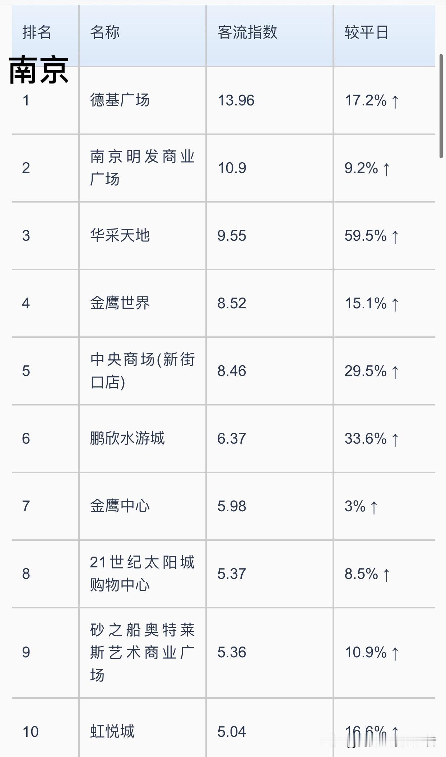This screenshot has width=446, height=757.
Task: Click the 客流指数 column header
Action: 247,32
